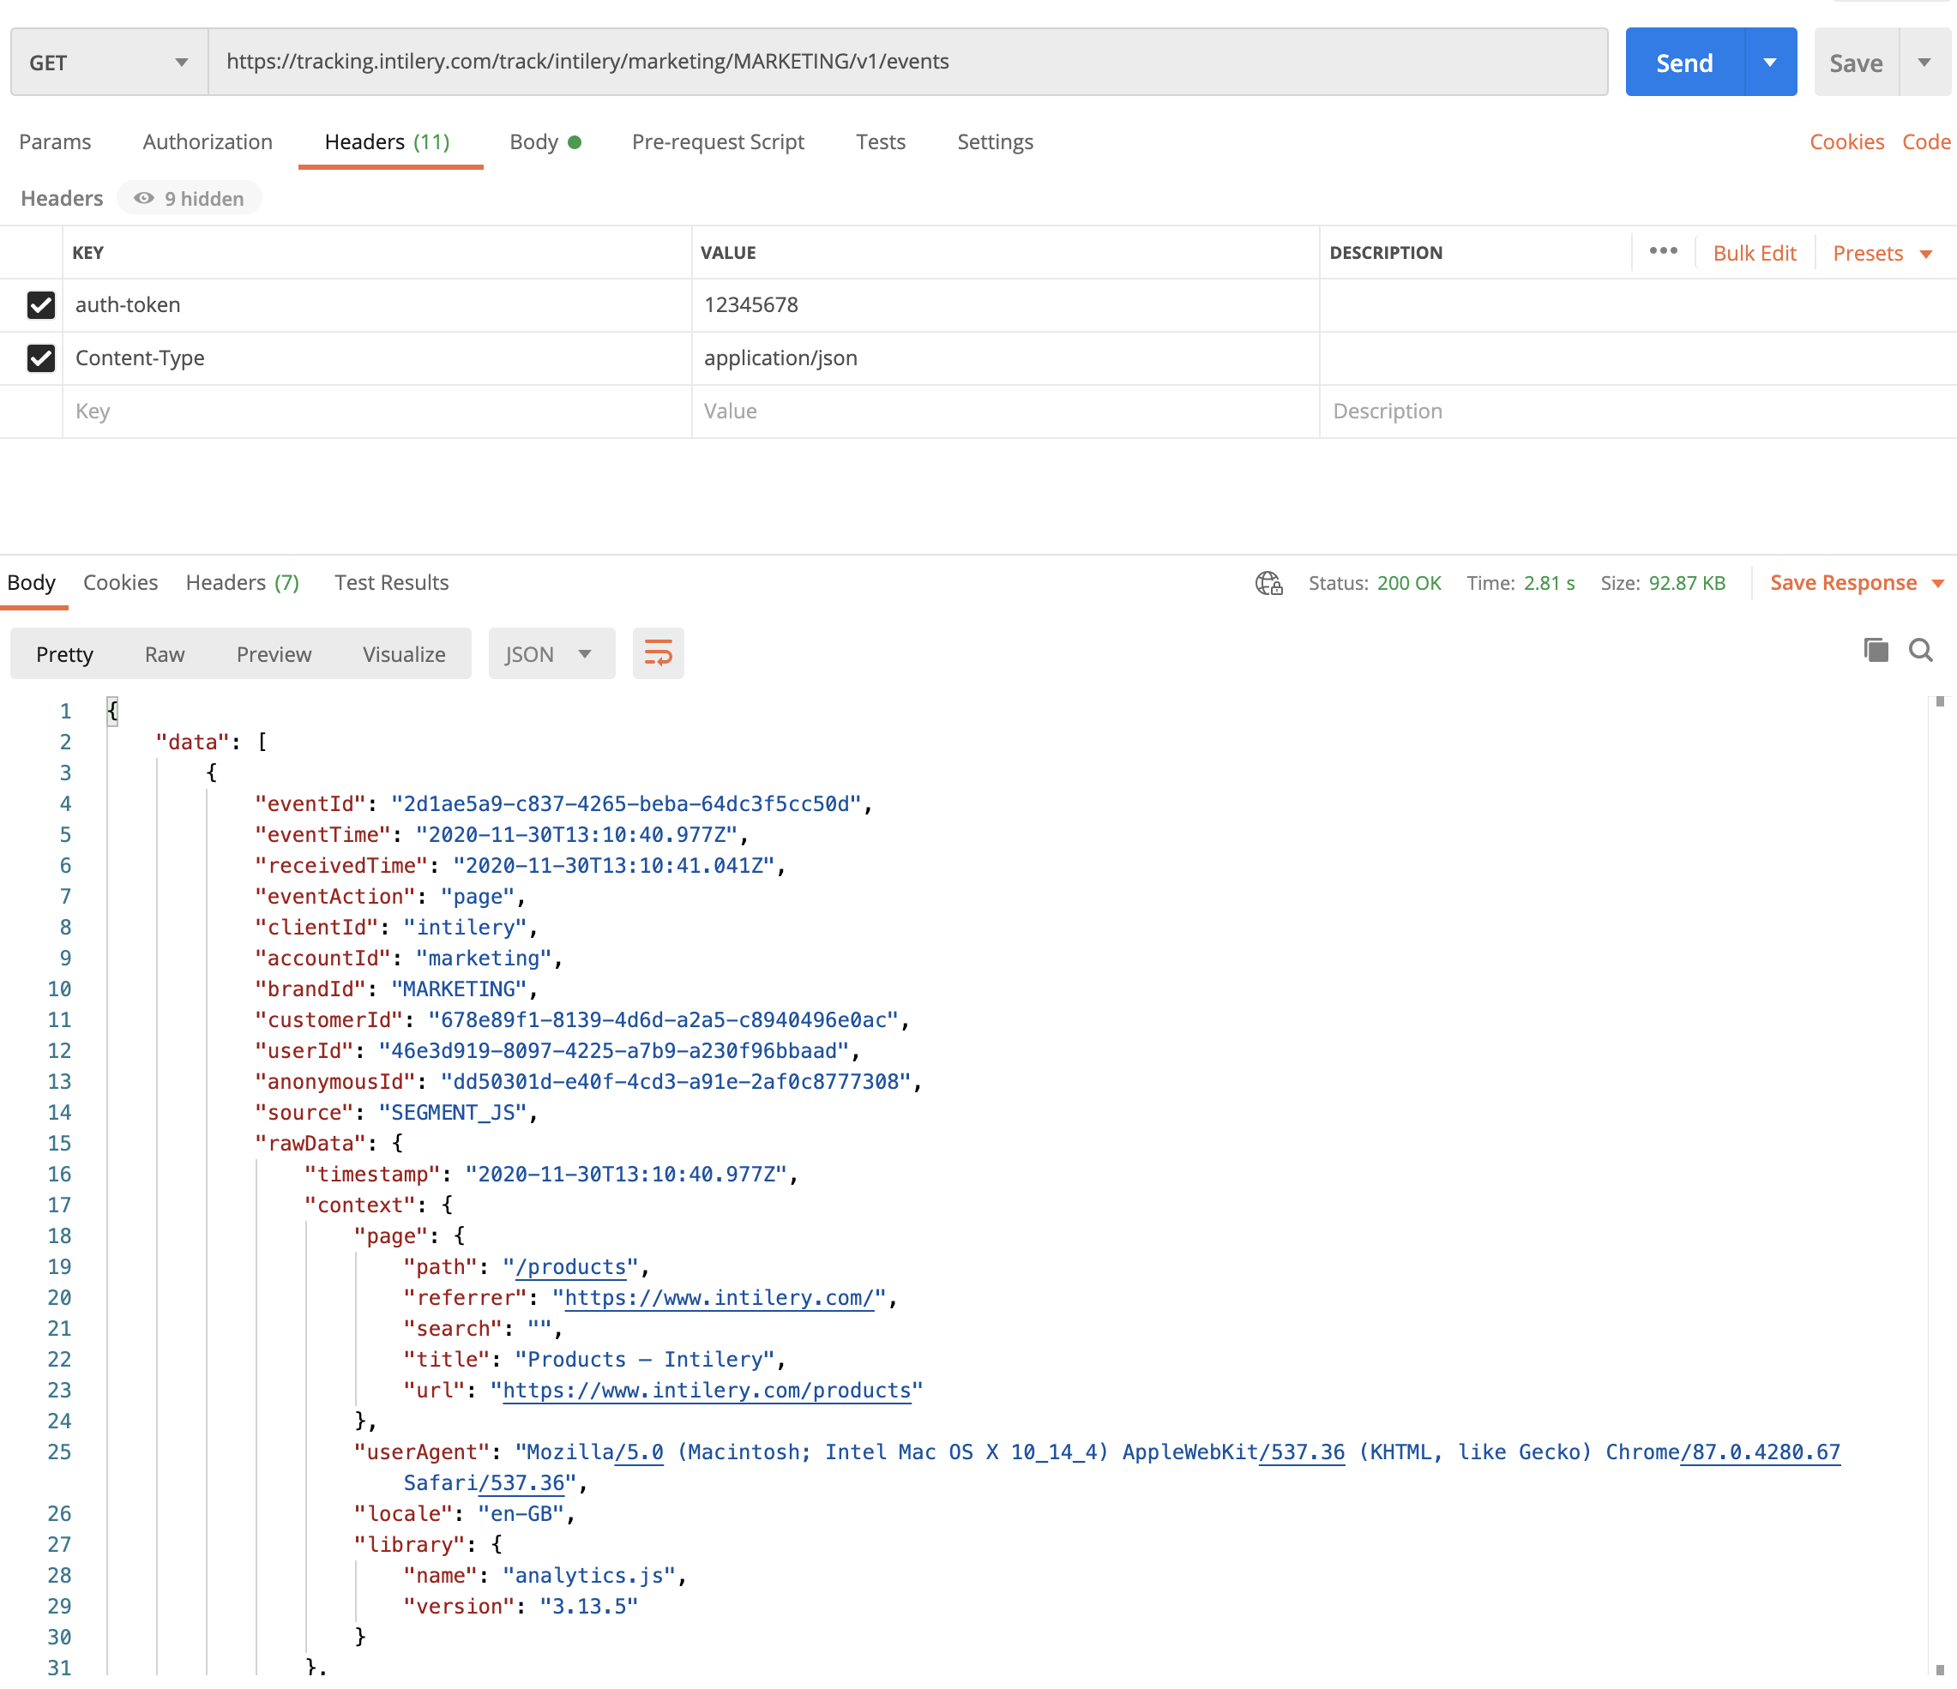Uncheck the auth-token header checkbox

point(40,305)
